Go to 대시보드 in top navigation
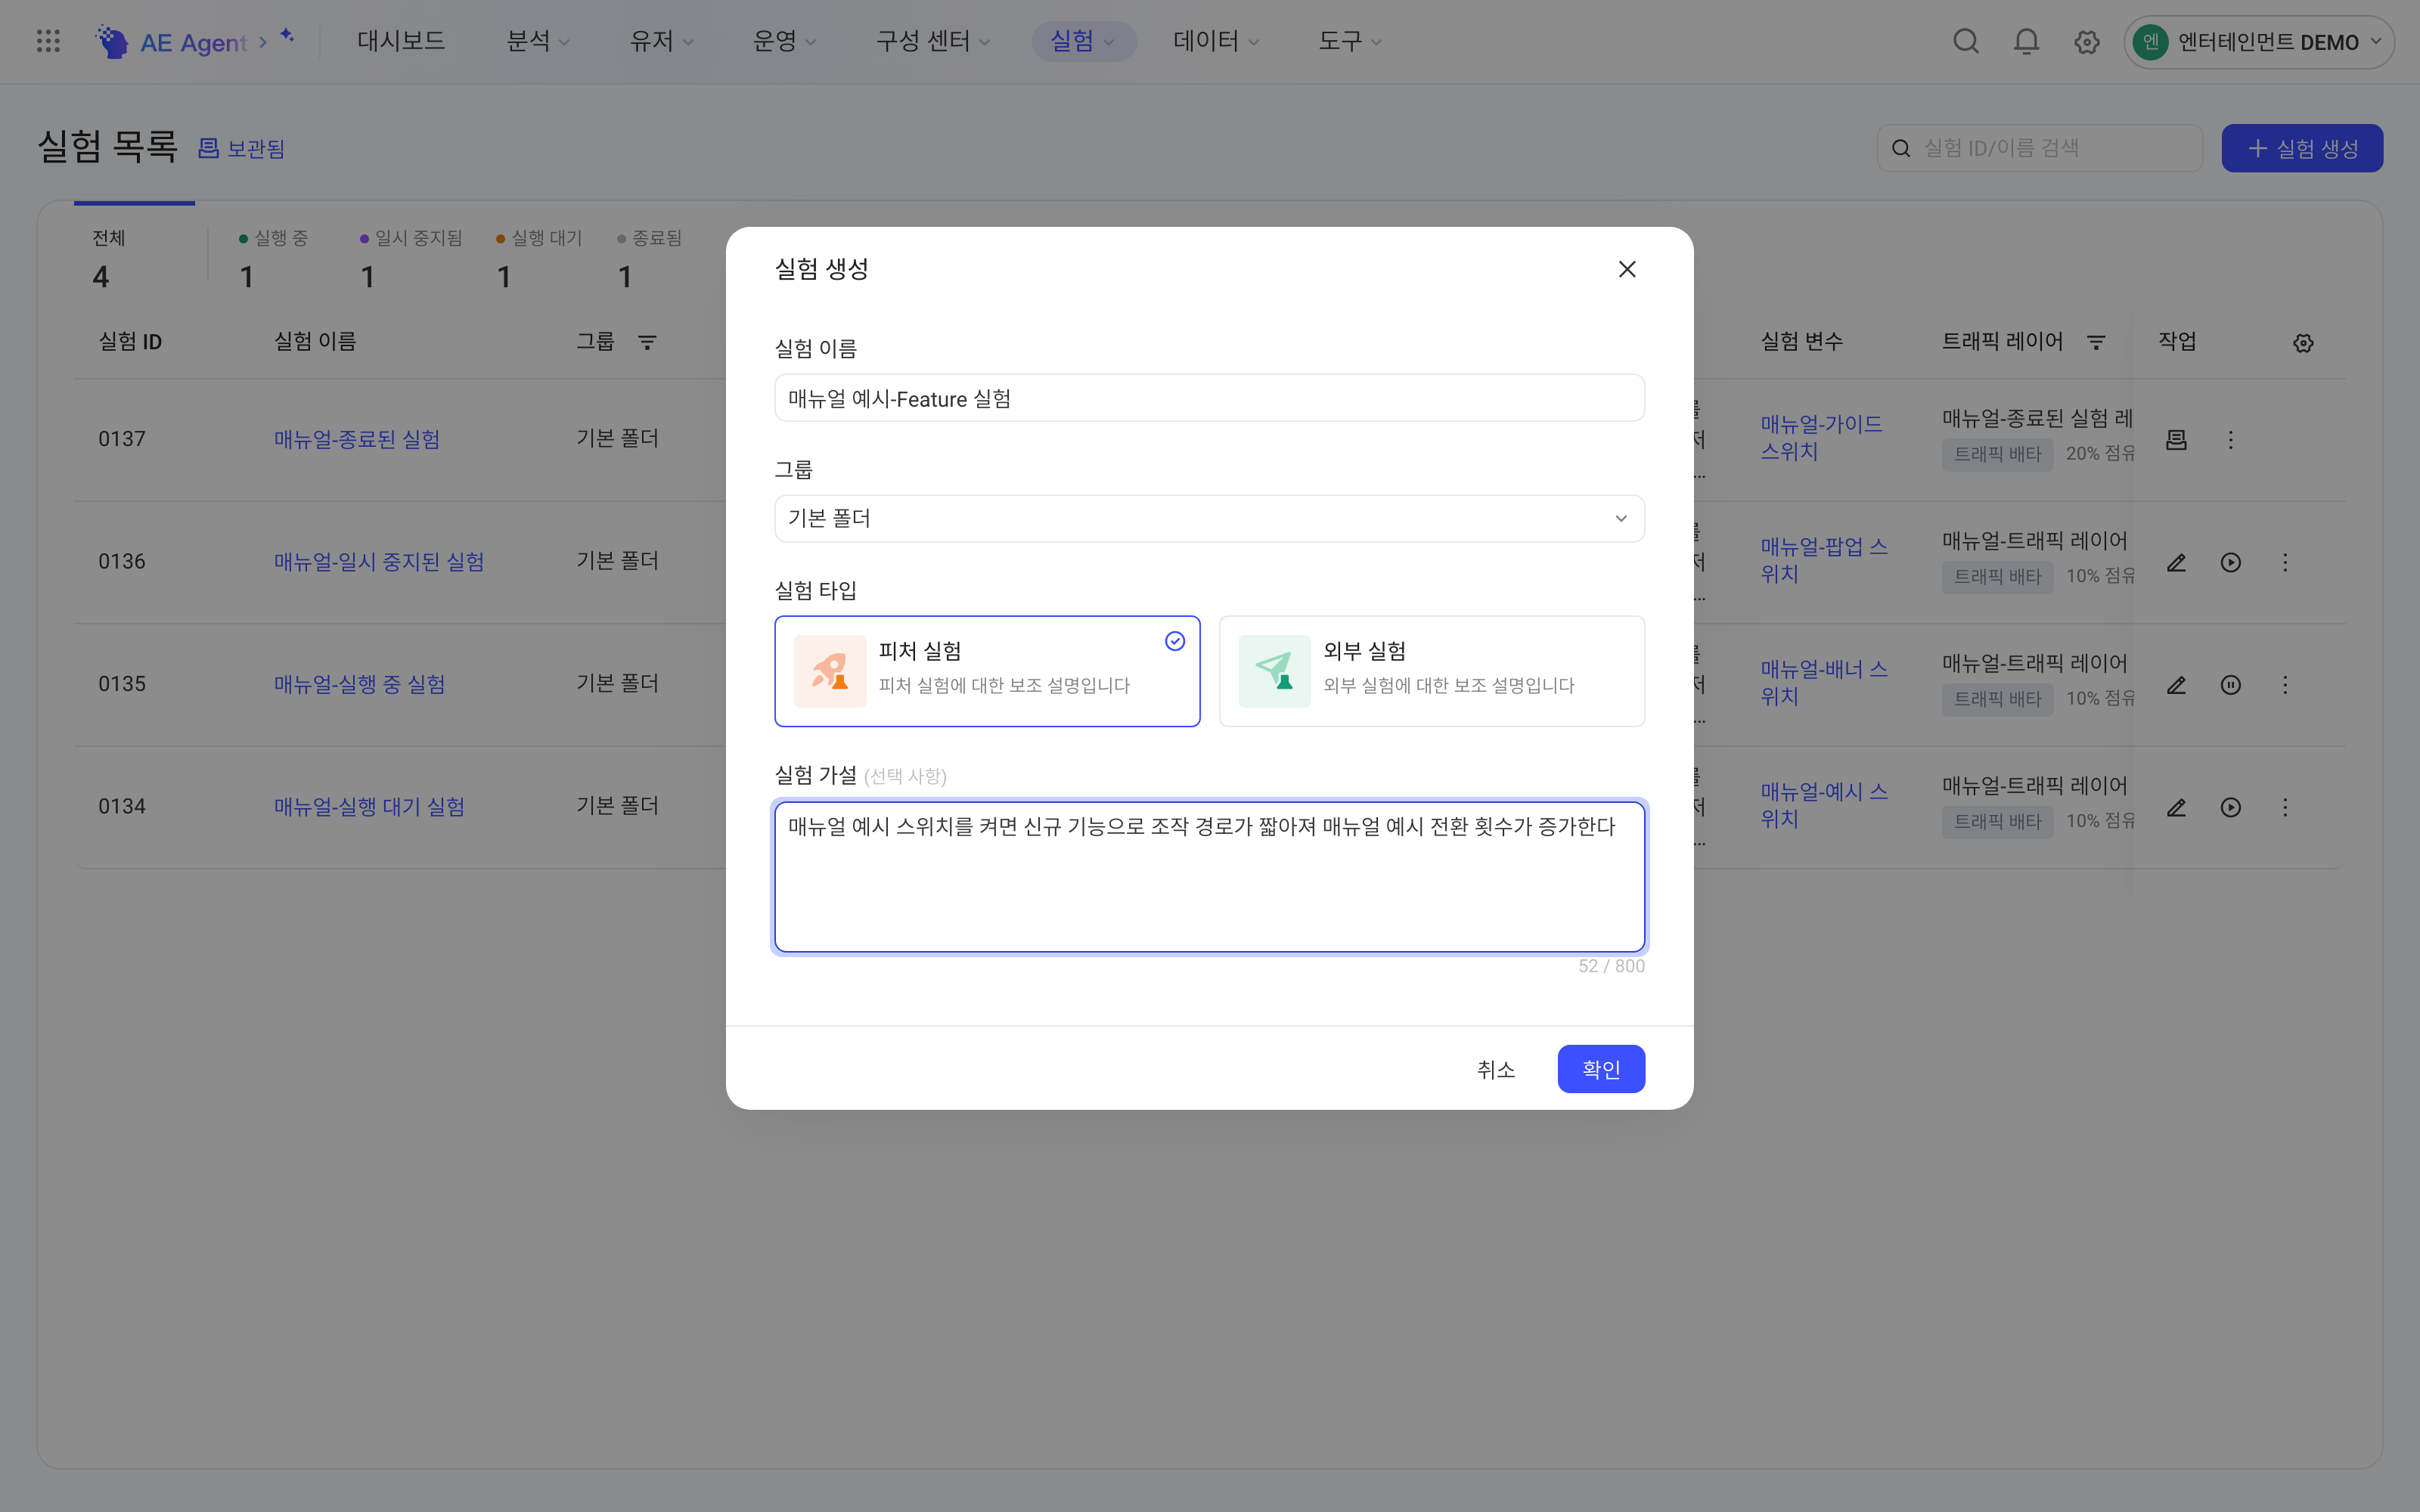The height and width of the screenshot is (1512, 2420). [401, 41]
